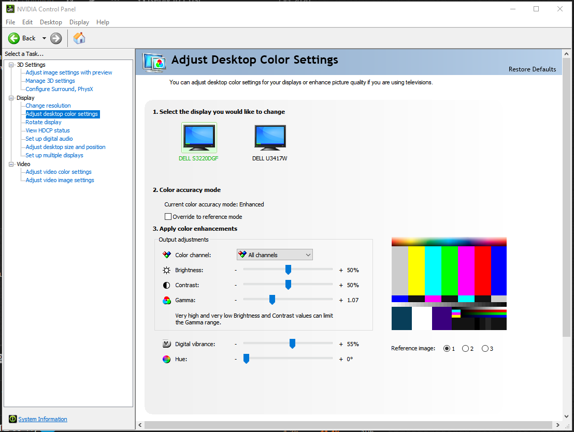
Task: Click the Adjust Desktop Color Settings header icon
Action: click(x=154, y=63)
